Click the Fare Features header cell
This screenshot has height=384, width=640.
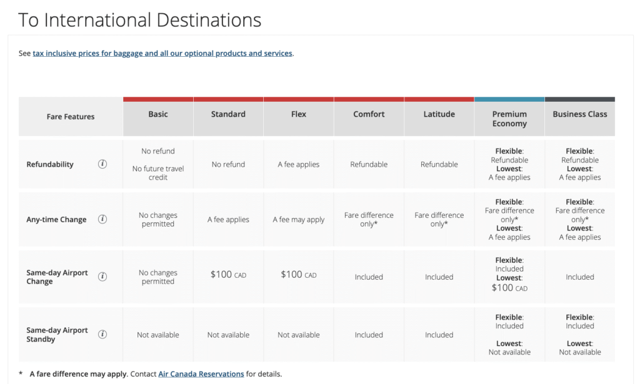point(71,117)
